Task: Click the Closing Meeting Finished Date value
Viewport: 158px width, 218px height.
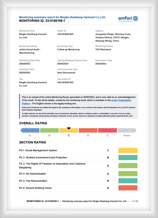Action: click(x=63, y=64)
